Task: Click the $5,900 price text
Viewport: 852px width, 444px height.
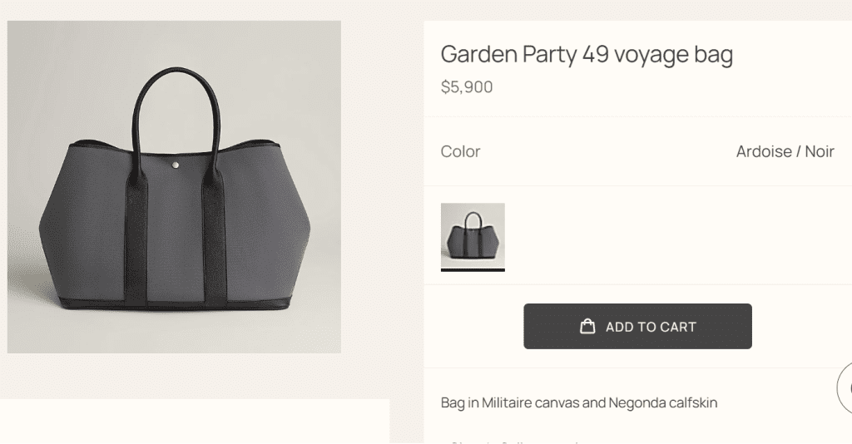Action: point(467,86)
